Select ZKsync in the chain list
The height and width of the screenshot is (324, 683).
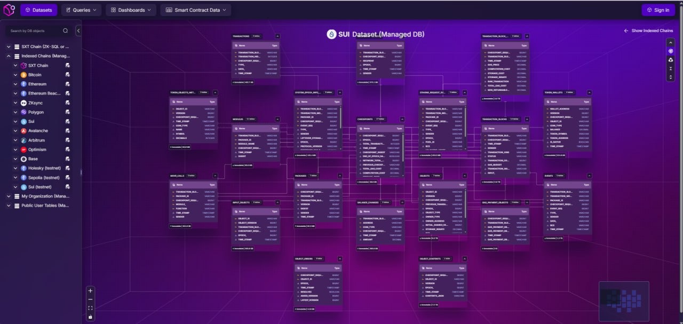tap(36, 103)
